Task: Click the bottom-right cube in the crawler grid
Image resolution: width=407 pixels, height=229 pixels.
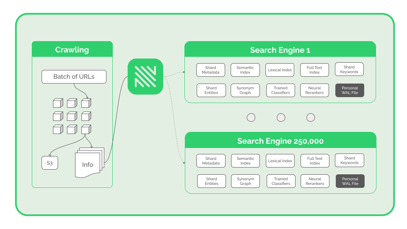Action: 86,129
